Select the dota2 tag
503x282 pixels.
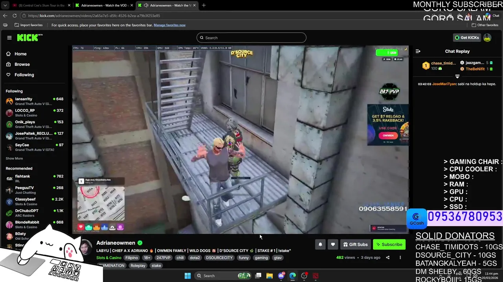coord(195,258)
